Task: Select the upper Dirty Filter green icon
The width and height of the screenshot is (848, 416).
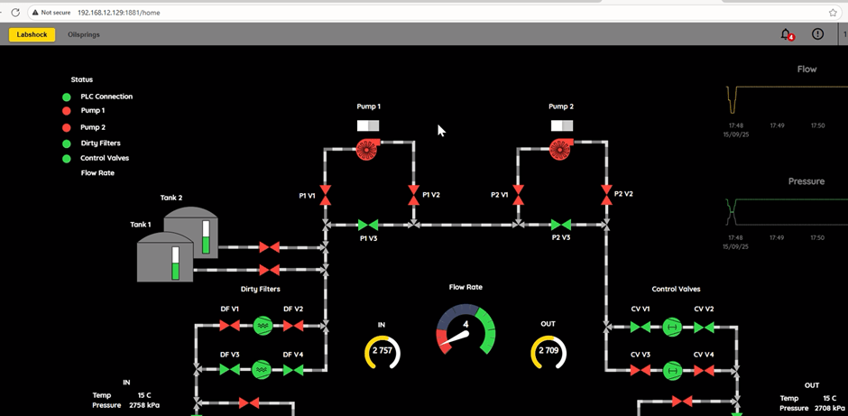Action: (262, 325)
